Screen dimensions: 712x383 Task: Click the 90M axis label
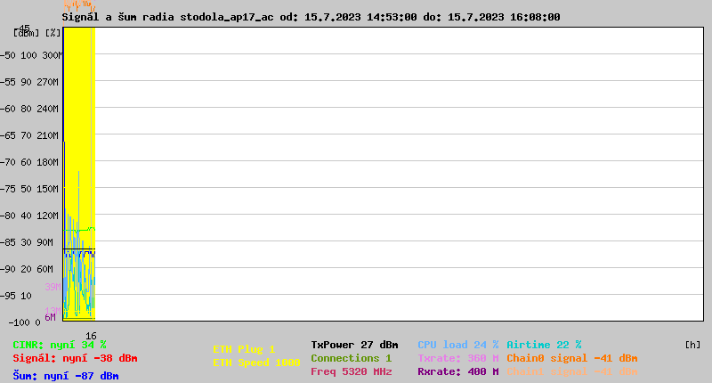pyautogui.click(x=45, y=242)
